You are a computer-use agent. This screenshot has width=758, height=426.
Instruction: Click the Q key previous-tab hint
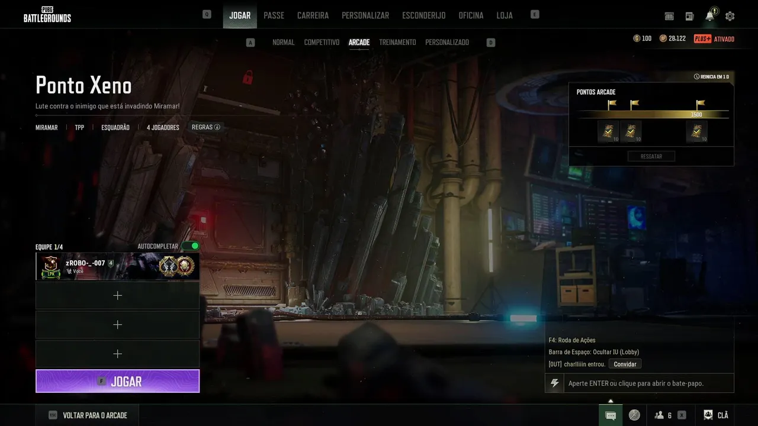pyautogui.click(x=207, y=14)
